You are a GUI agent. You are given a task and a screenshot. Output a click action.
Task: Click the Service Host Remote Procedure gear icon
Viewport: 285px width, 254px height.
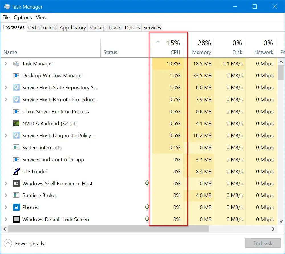tap(16, 100)
